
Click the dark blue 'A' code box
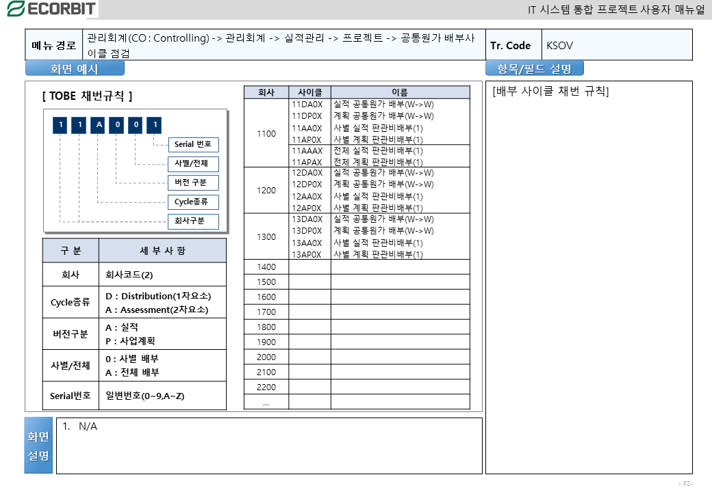pyautogui.click(x=99, y=124)
